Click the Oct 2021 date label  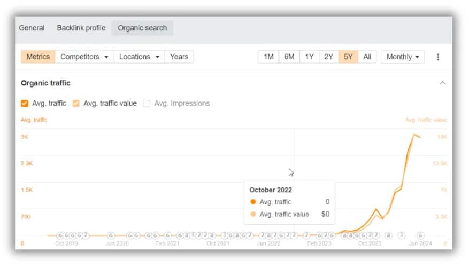(x=218, y=243)
